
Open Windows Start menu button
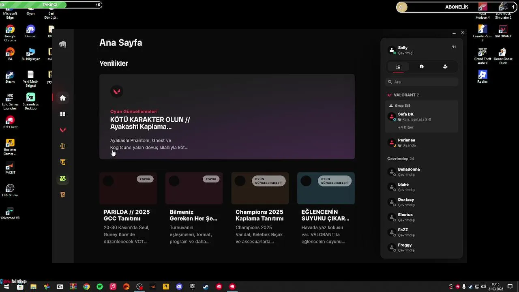click(x=6, y=287)
